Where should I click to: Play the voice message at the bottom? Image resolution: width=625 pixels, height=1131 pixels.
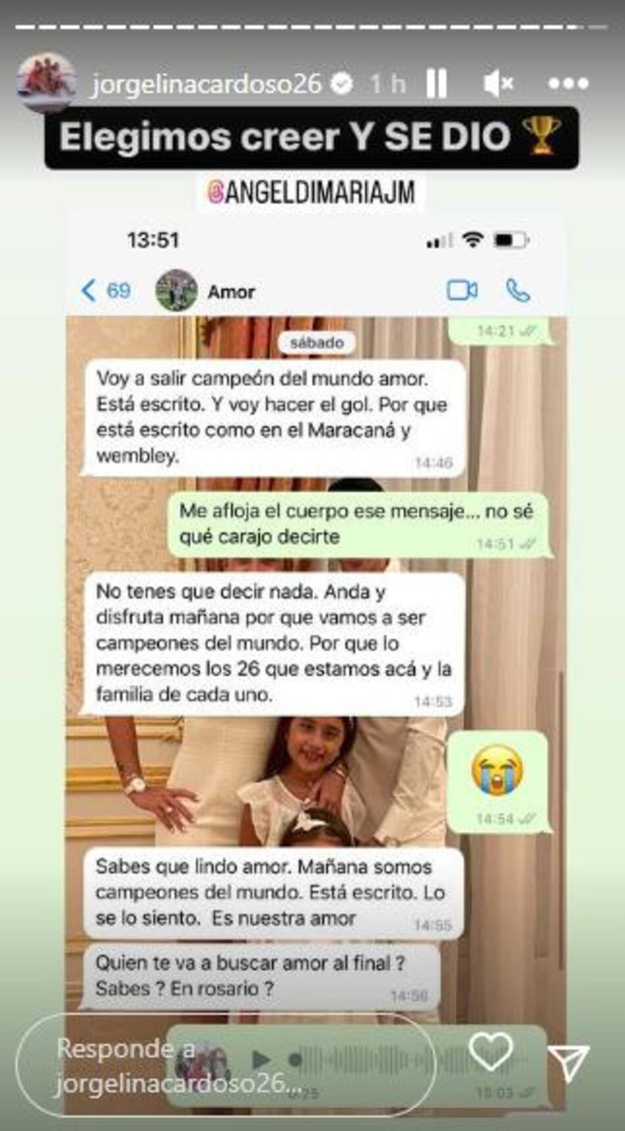tap(261, 1059)
